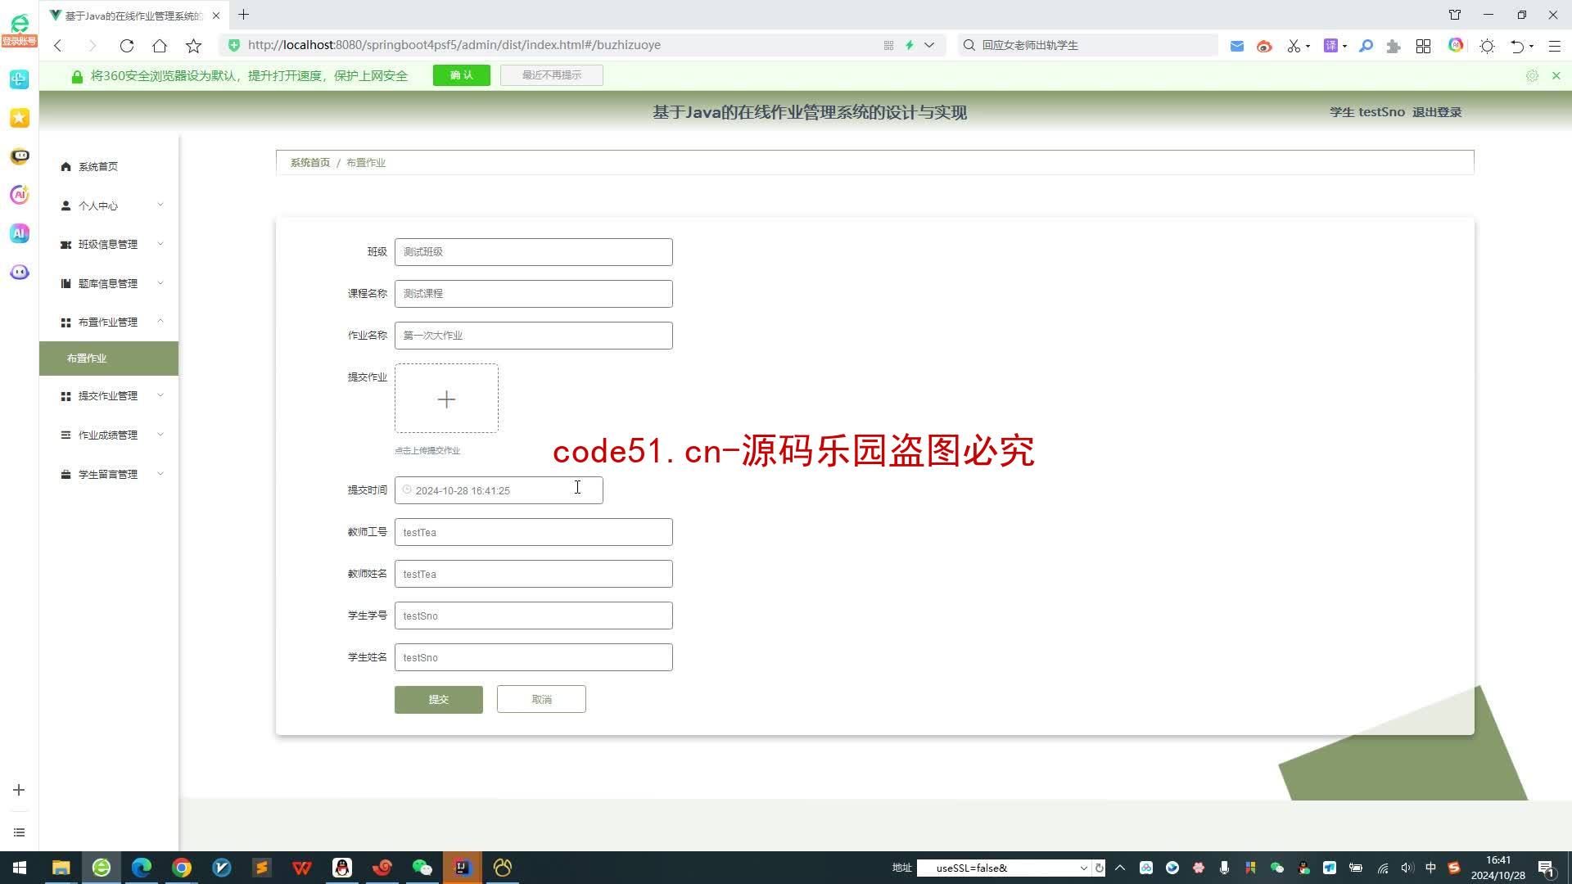This screenshot has height=884, width=1572.
Task: Open File Explorer from taskbar
Action: click(x=61, y=868)
